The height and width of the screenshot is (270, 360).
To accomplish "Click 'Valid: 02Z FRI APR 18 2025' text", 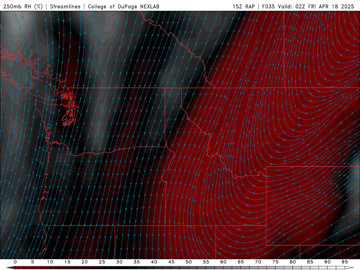I will (316, 6).
